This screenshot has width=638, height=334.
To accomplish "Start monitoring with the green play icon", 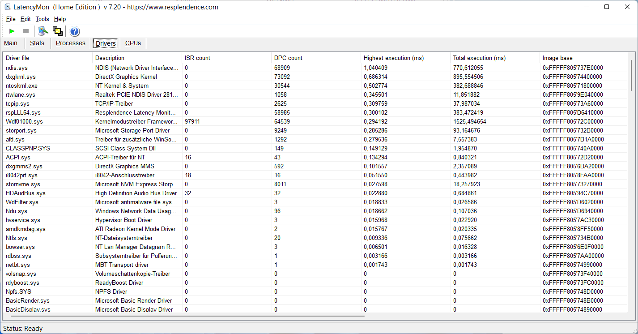I will coord(12,31).
